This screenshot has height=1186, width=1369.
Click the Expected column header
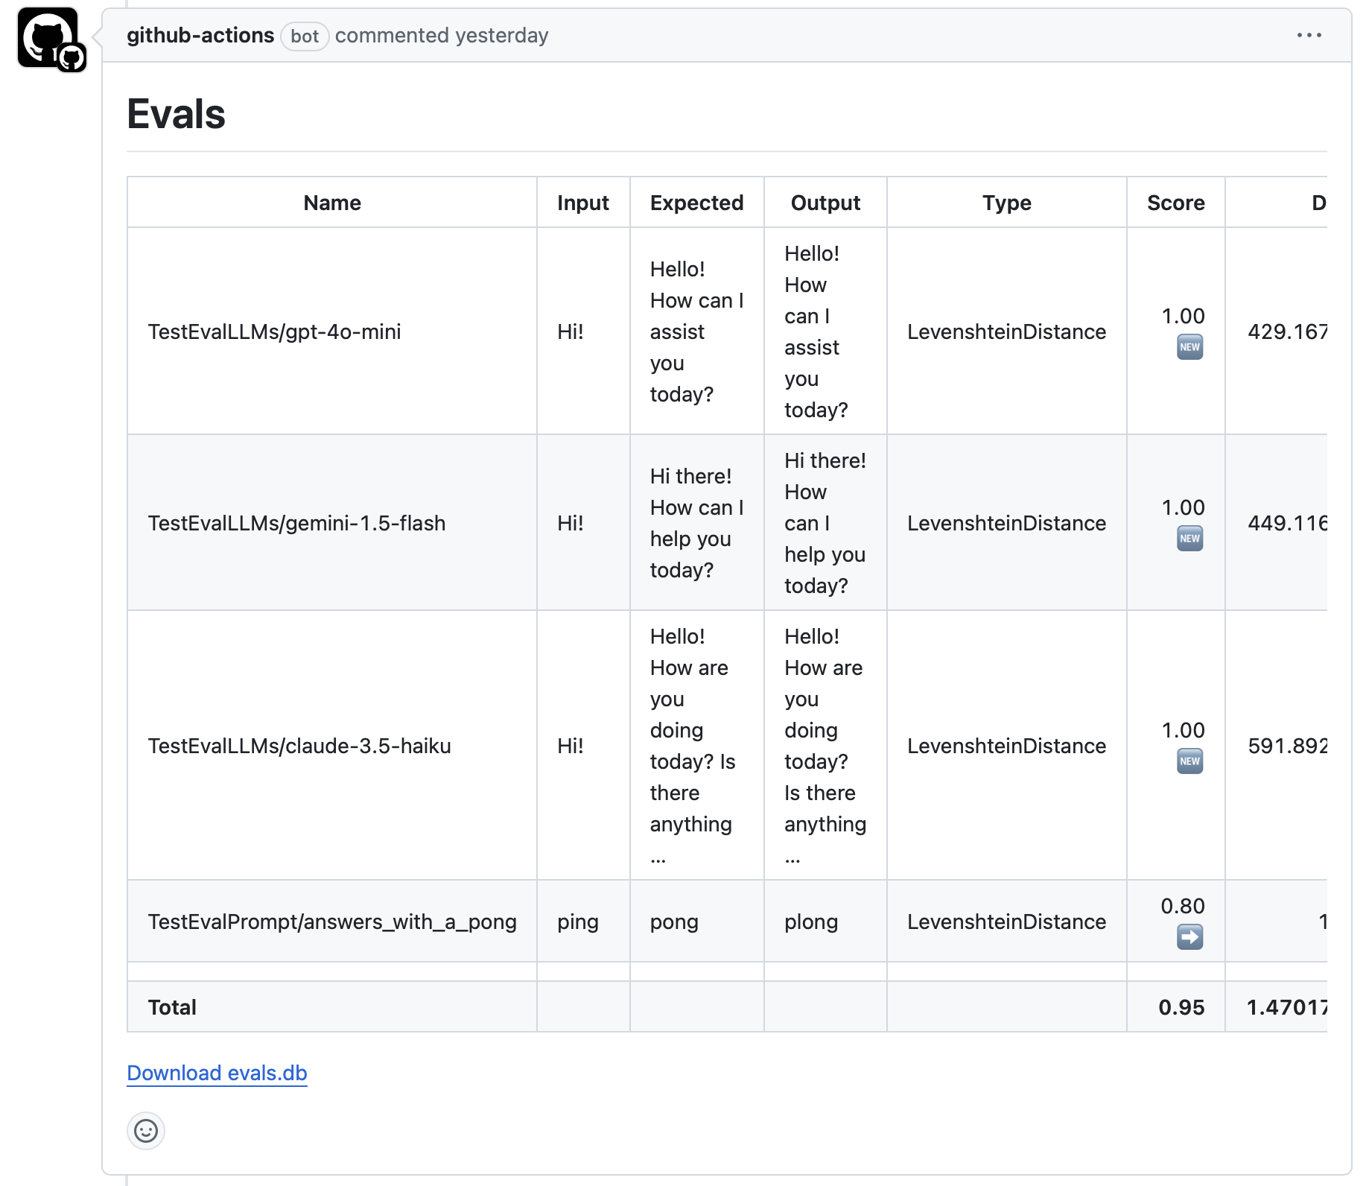point(696,203)
